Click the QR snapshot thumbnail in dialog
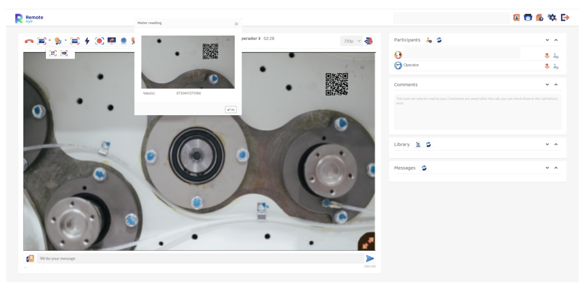 click(188, 62)
